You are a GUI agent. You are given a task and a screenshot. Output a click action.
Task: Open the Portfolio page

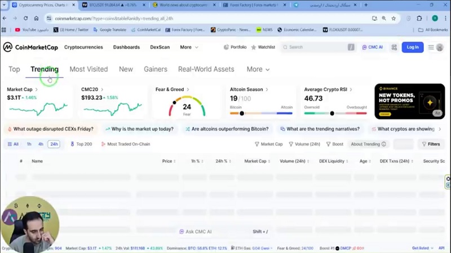coord(235,47)
